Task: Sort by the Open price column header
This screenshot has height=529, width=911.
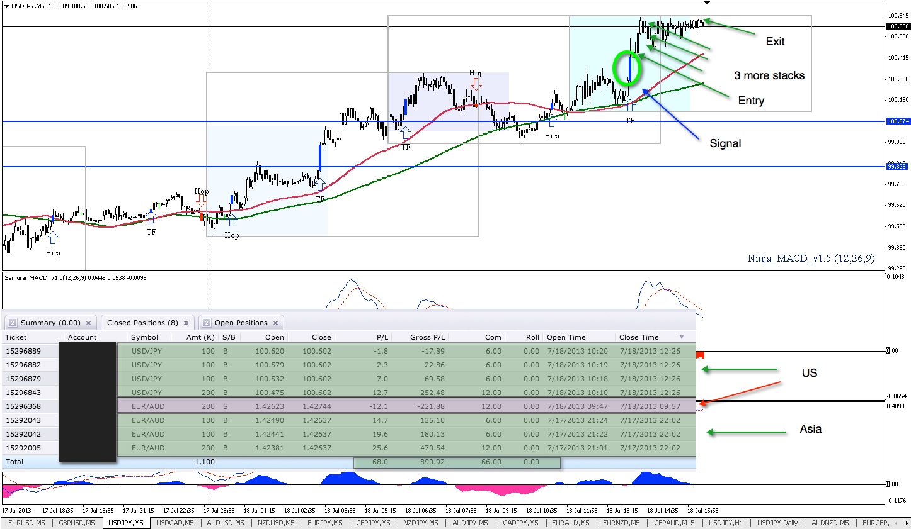Action: 275,337
